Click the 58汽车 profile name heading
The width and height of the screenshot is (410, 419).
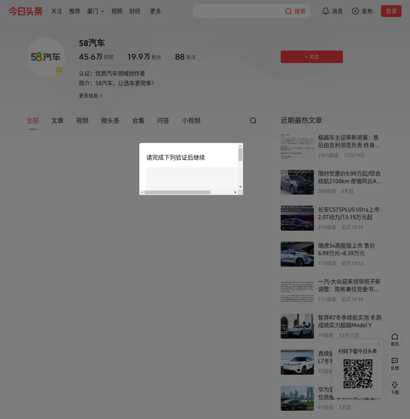92,43
